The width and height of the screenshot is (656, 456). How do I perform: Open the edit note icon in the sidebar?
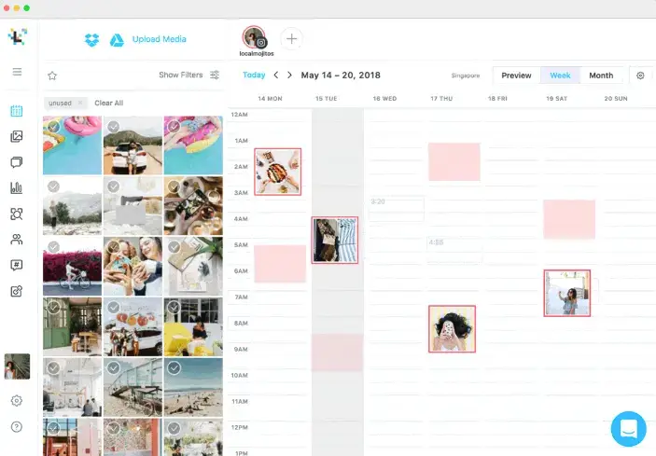(x=16, y=291)
